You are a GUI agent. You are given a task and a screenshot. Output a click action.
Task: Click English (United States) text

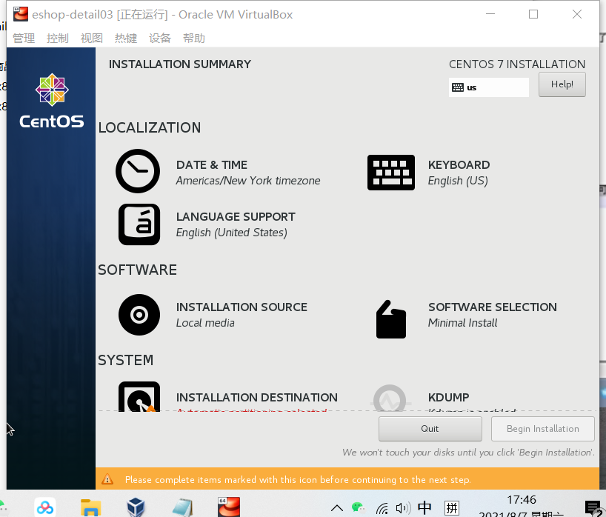tap(231, 233)
